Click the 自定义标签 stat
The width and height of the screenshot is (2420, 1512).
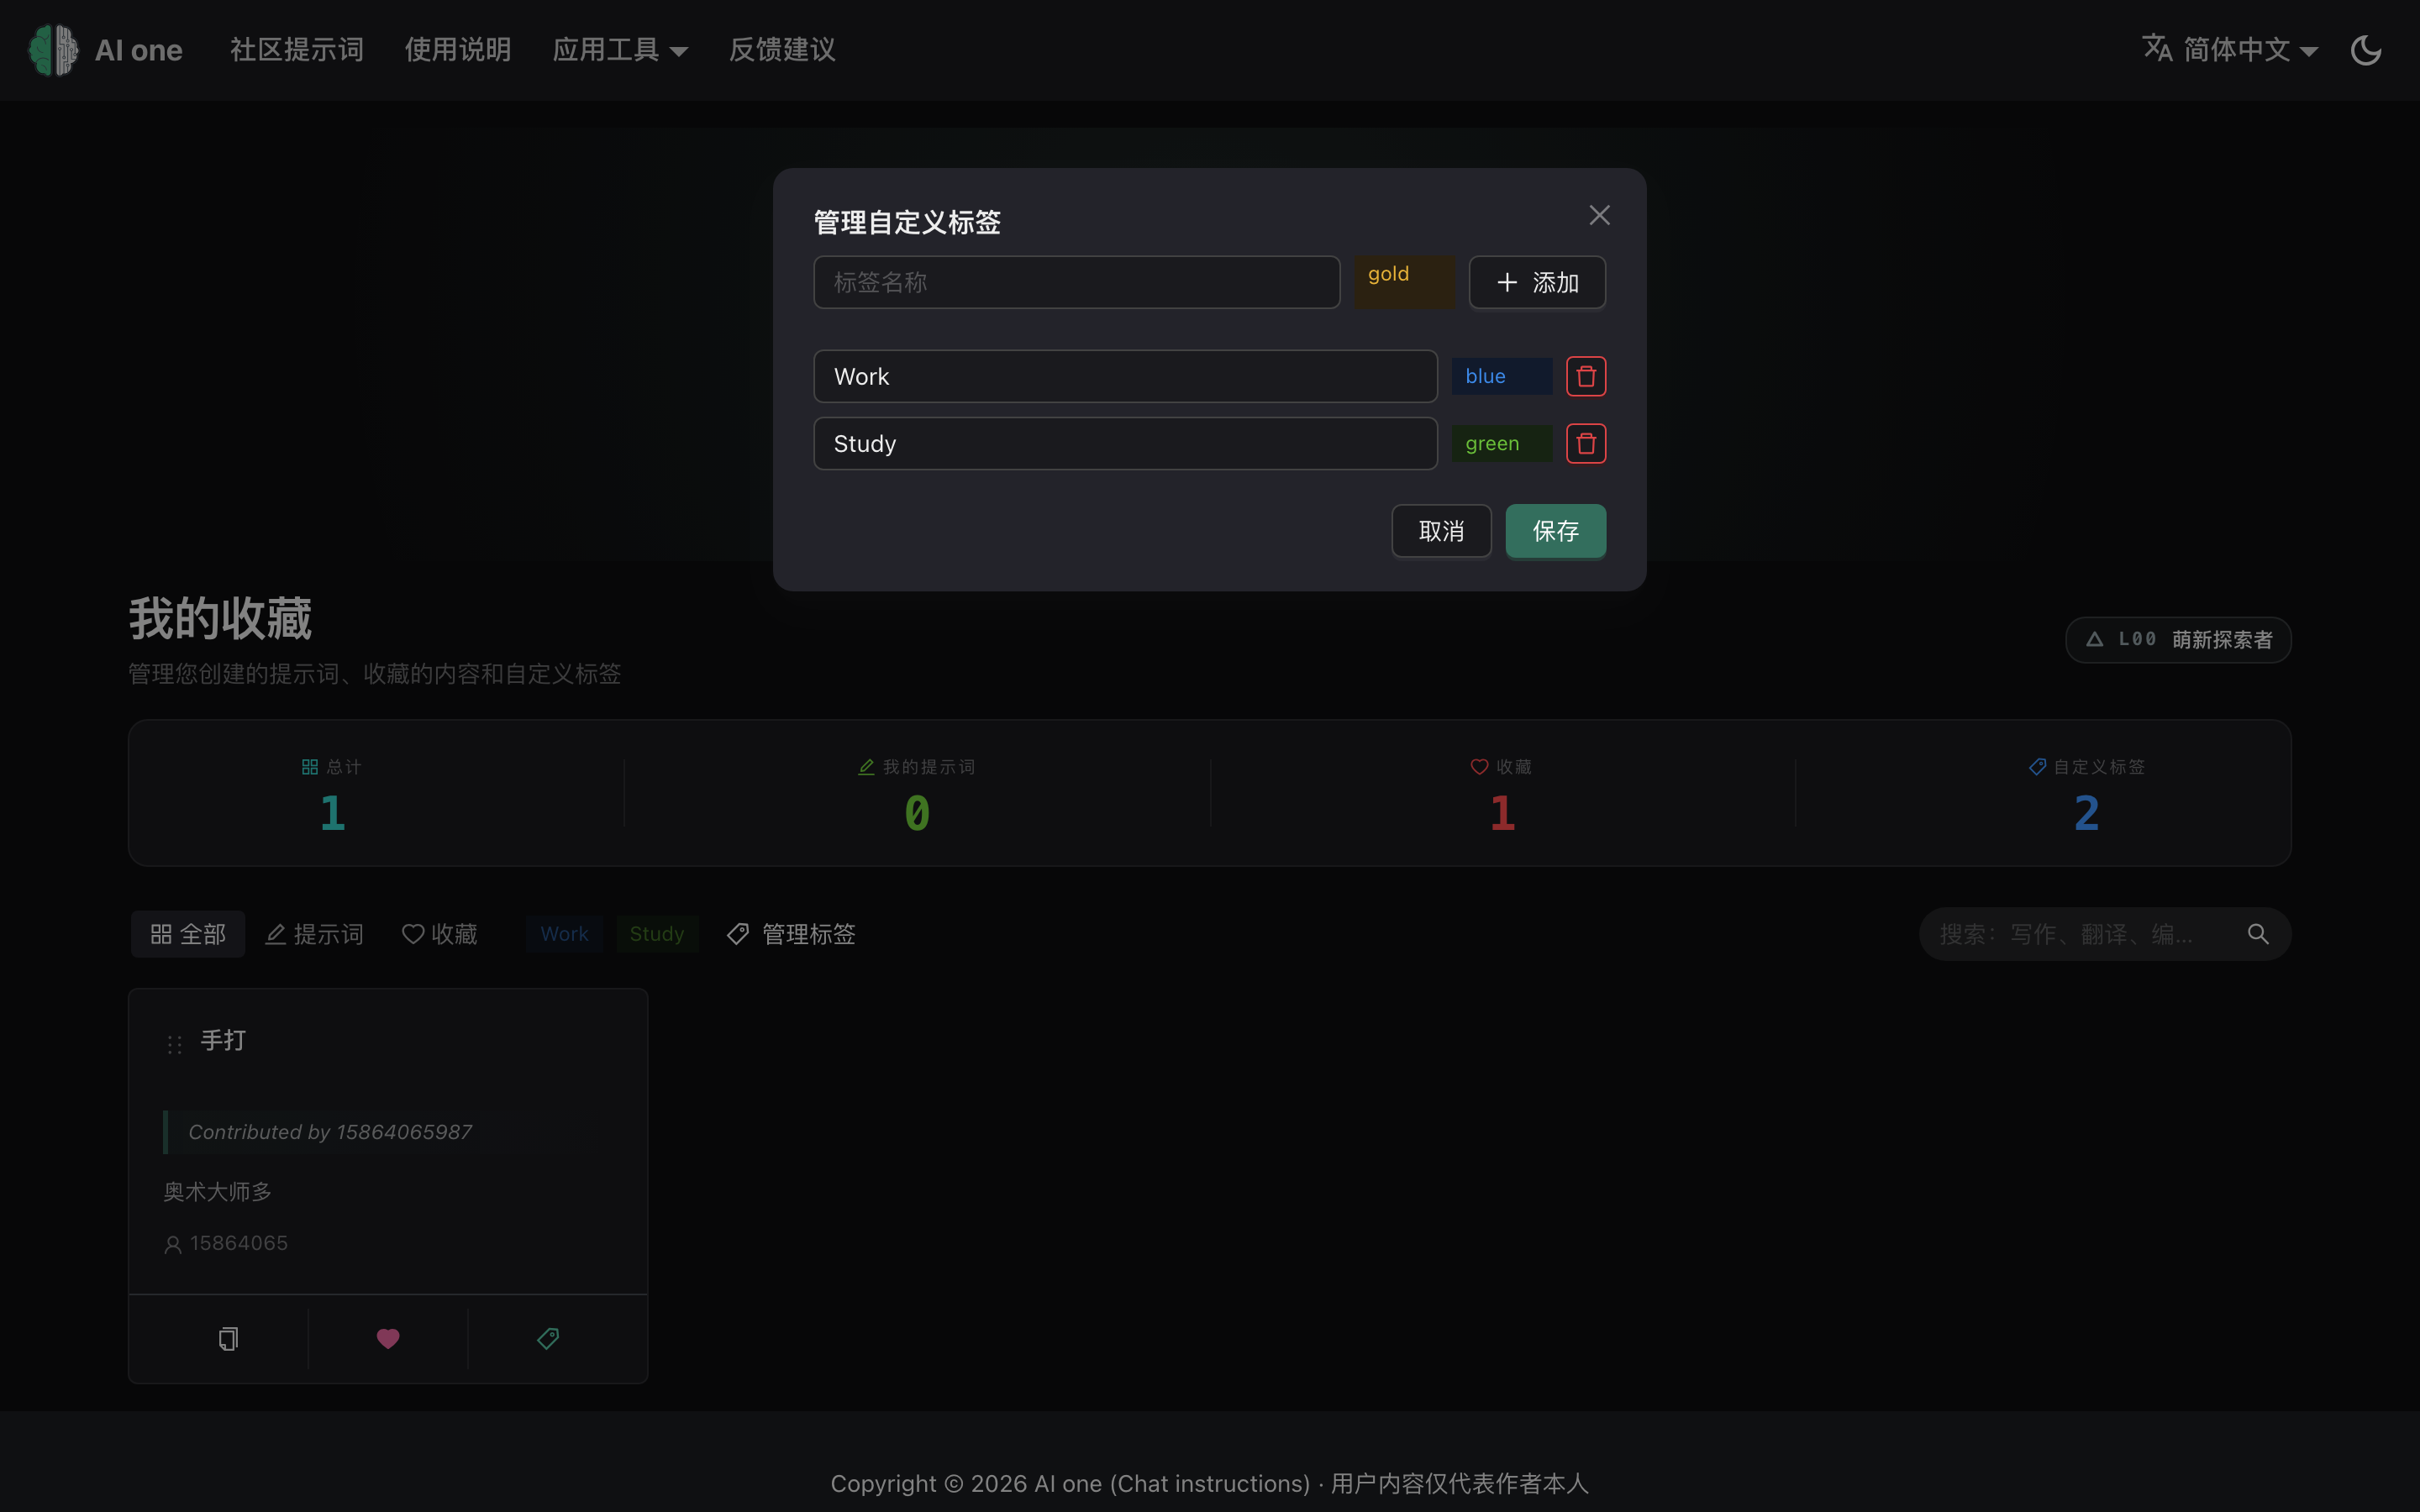tap(2086, 795)
